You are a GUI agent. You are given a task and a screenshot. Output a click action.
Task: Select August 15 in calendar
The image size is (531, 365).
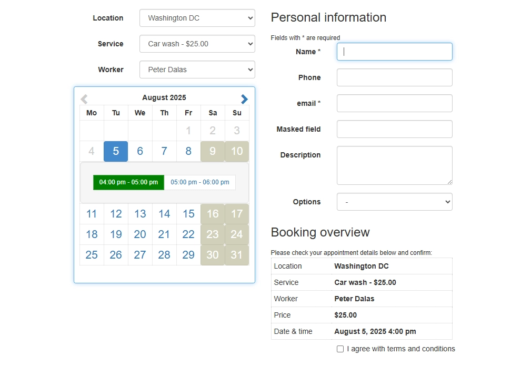pos(188,214)
